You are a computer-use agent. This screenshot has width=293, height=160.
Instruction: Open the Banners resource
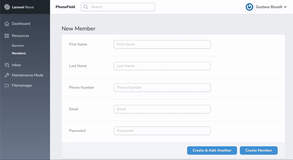18,46
